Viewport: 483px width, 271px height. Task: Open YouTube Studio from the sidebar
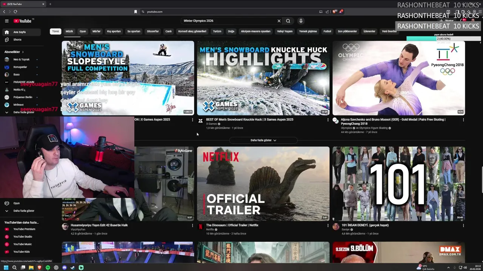tap(23, 236)
